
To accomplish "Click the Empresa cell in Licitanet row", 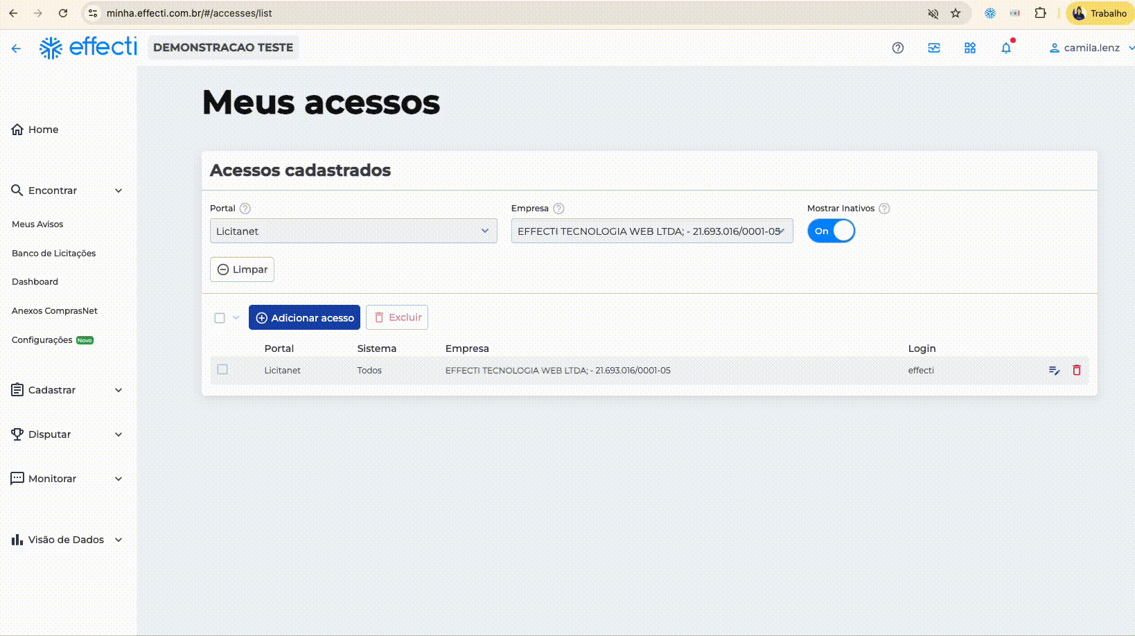I will tap(558, 371).
